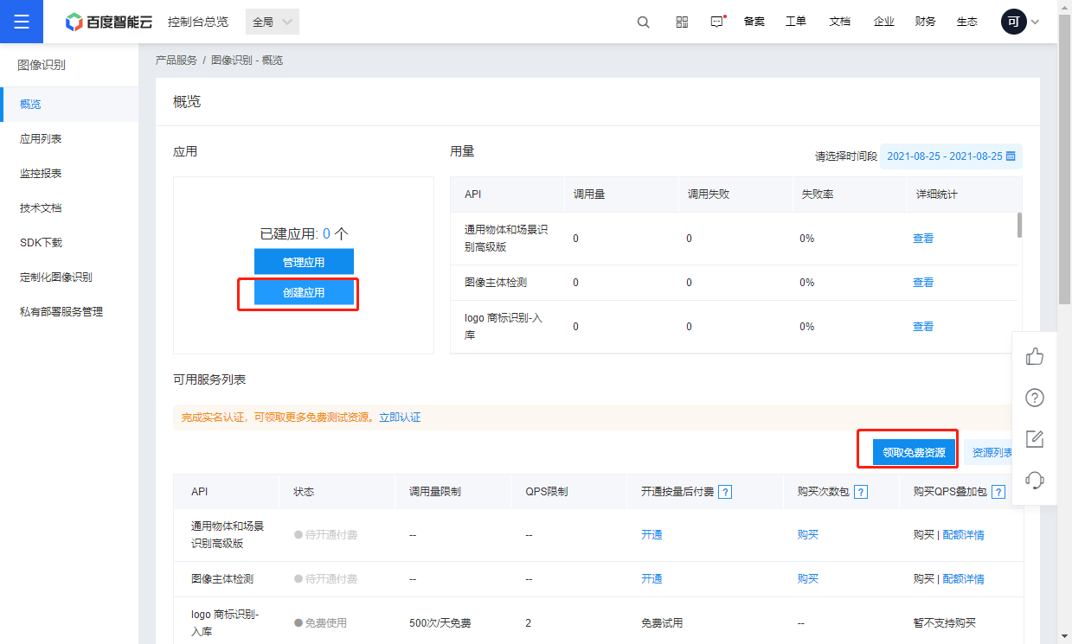The height and width of the screenshot is (644, 1072).
Task: Open the date range selector 2021-08-25
Action: pyautogui.click(x=947, y=156)
